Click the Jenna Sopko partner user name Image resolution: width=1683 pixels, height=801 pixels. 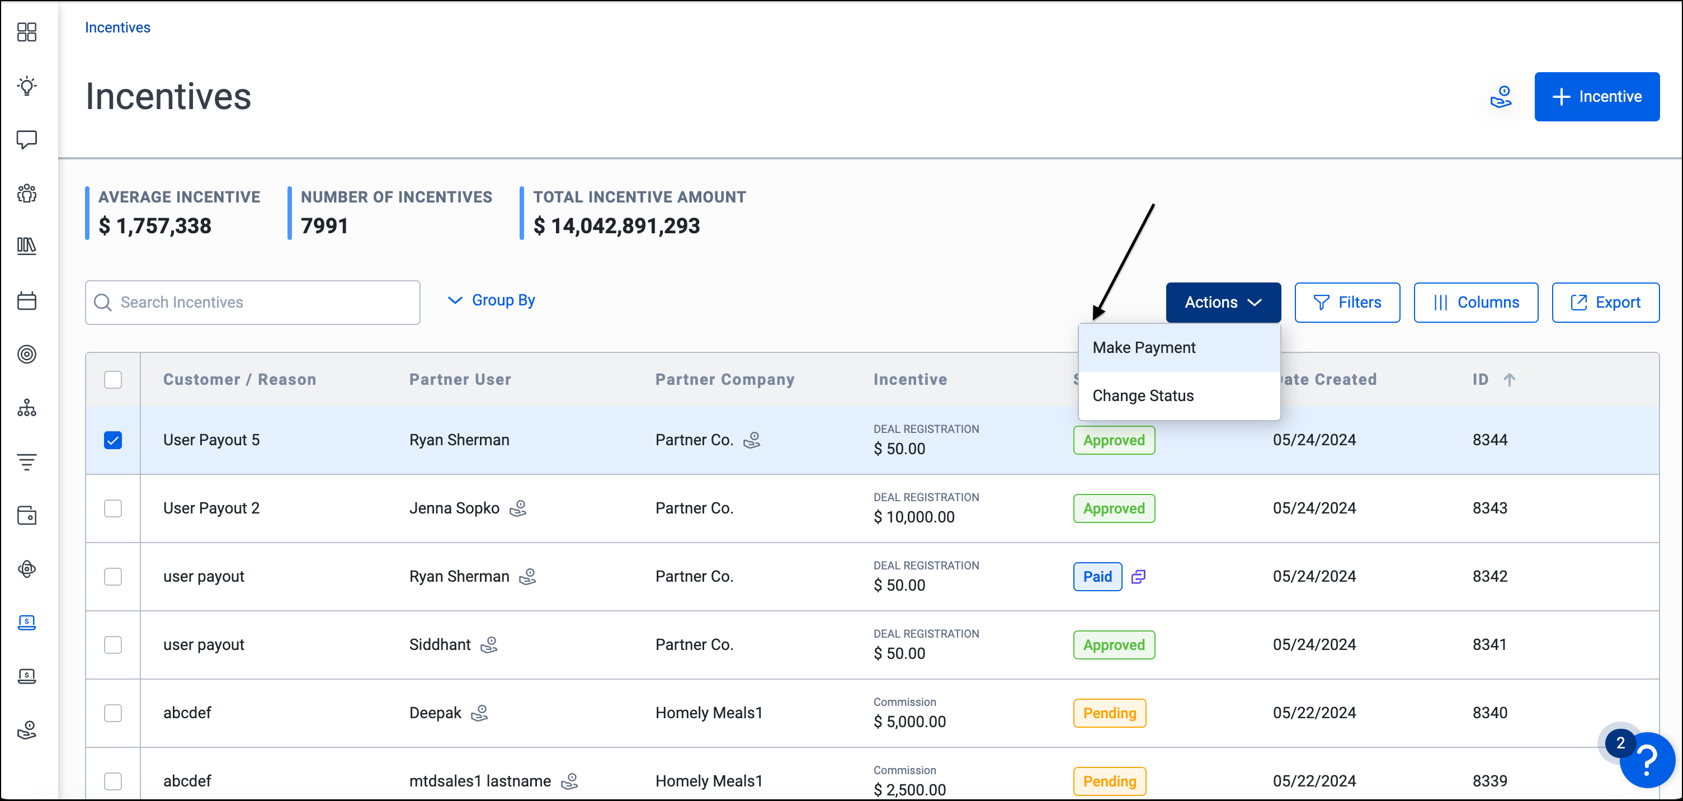point(454,508)
